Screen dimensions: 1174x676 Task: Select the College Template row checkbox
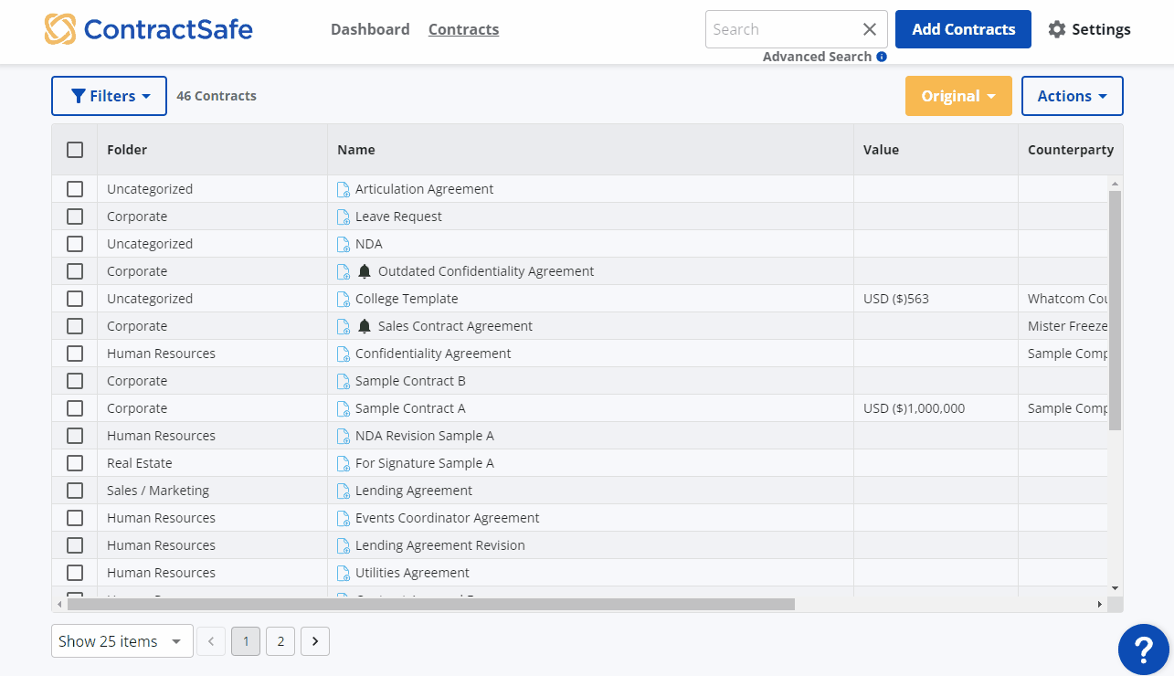(x=75, y=299)
